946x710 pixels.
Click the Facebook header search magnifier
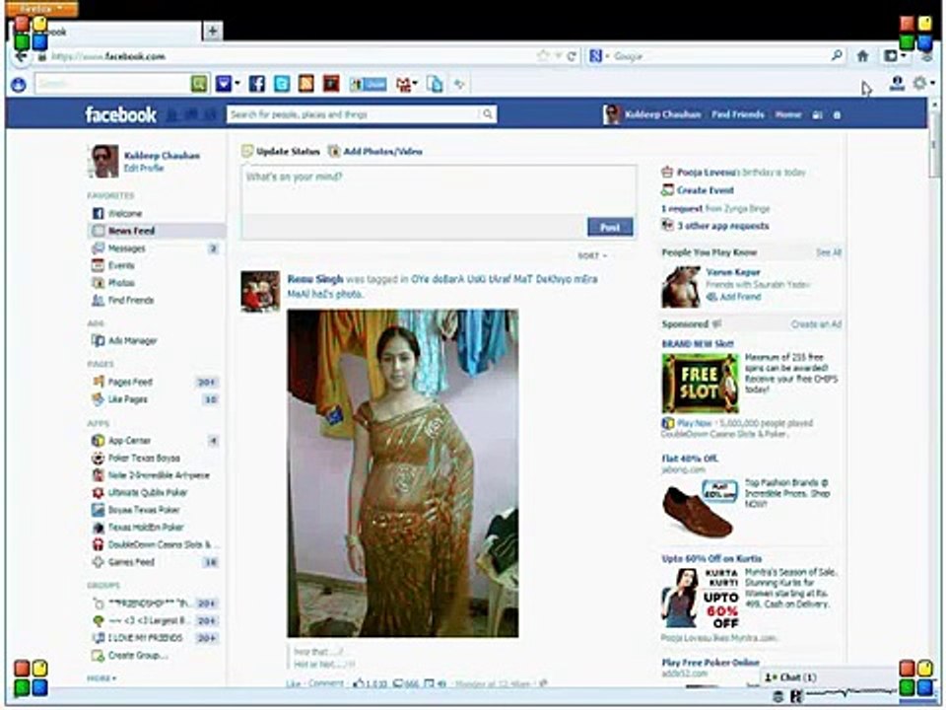[488, 114]
